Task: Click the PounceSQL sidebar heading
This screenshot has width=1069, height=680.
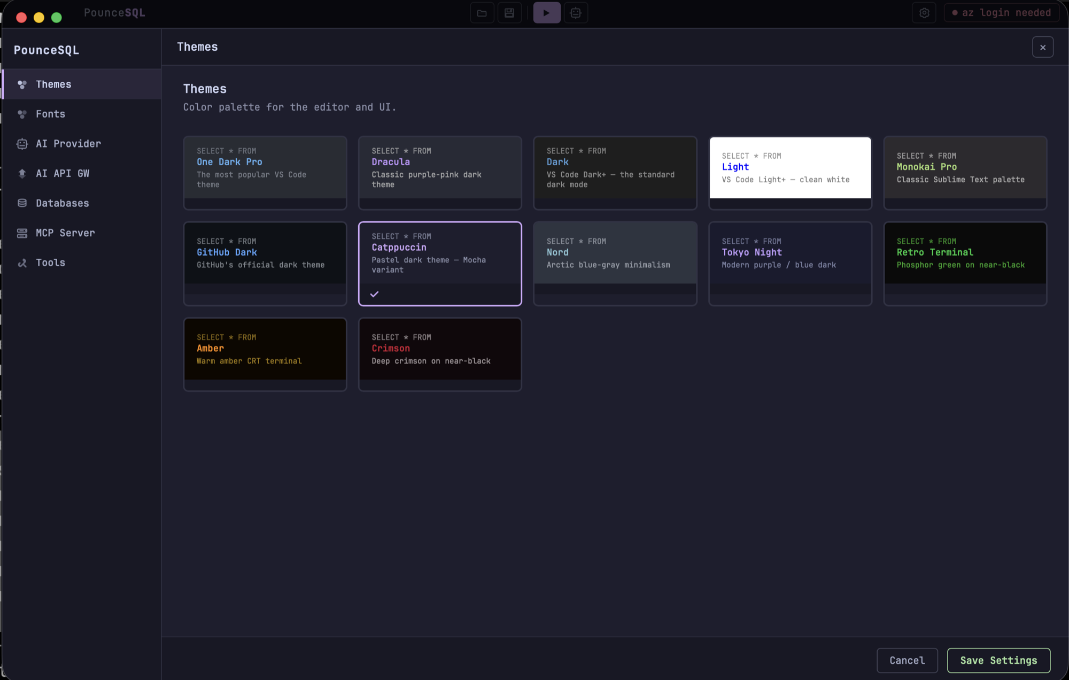Action: click(47, 50)
